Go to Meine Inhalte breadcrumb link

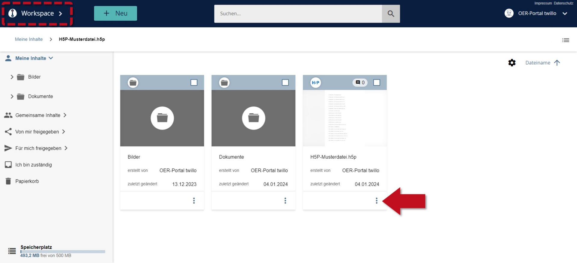29,39
